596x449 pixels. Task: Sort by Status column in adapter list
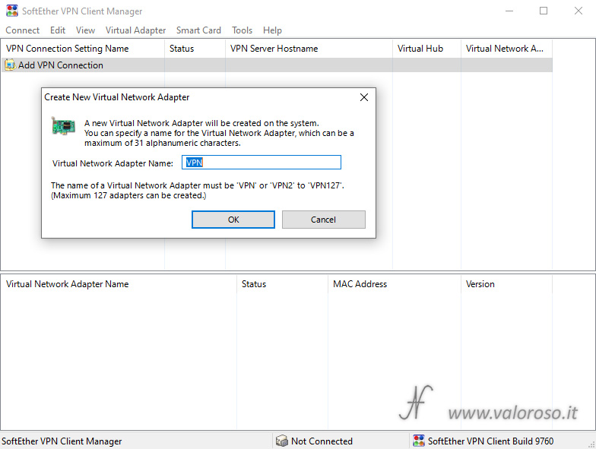(283, 284)
